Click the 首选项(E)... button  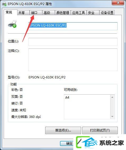[x=63, y=130]
